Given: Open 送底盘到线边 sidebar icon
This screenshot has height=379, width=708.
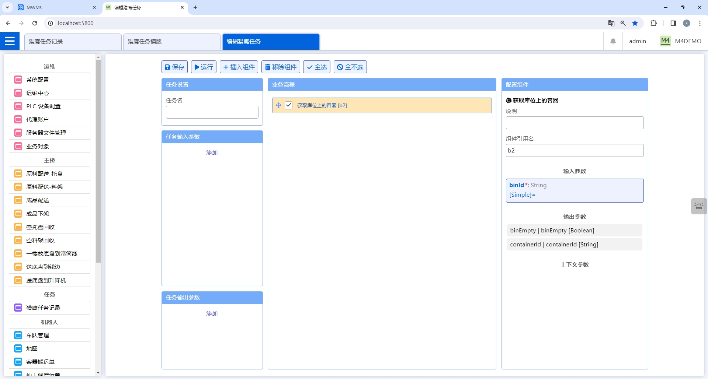Looking at the screenshot, I should pos(18,267).
